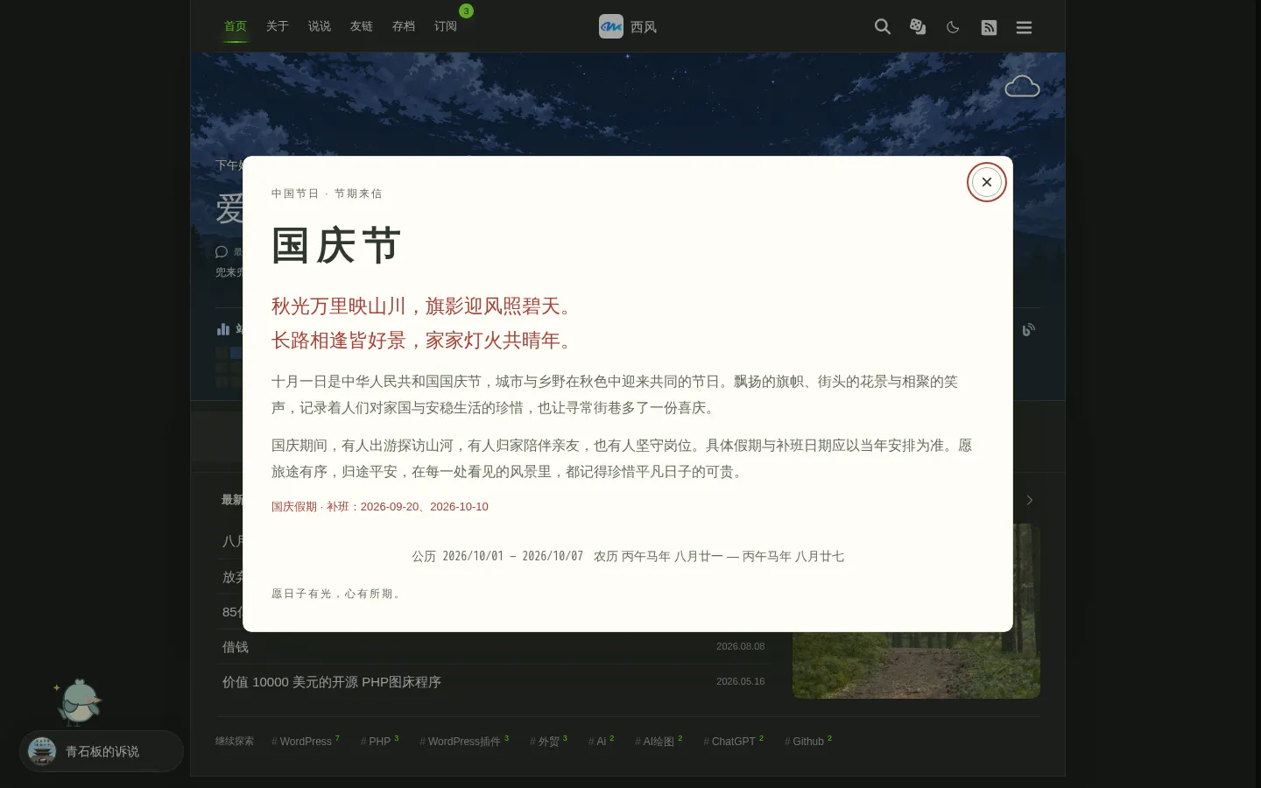Click the music player avatar icon

pos(42,751)
